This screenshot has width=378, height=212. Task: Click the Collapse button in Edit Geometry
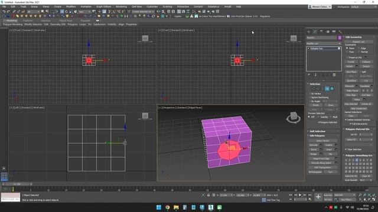(366, 62)
